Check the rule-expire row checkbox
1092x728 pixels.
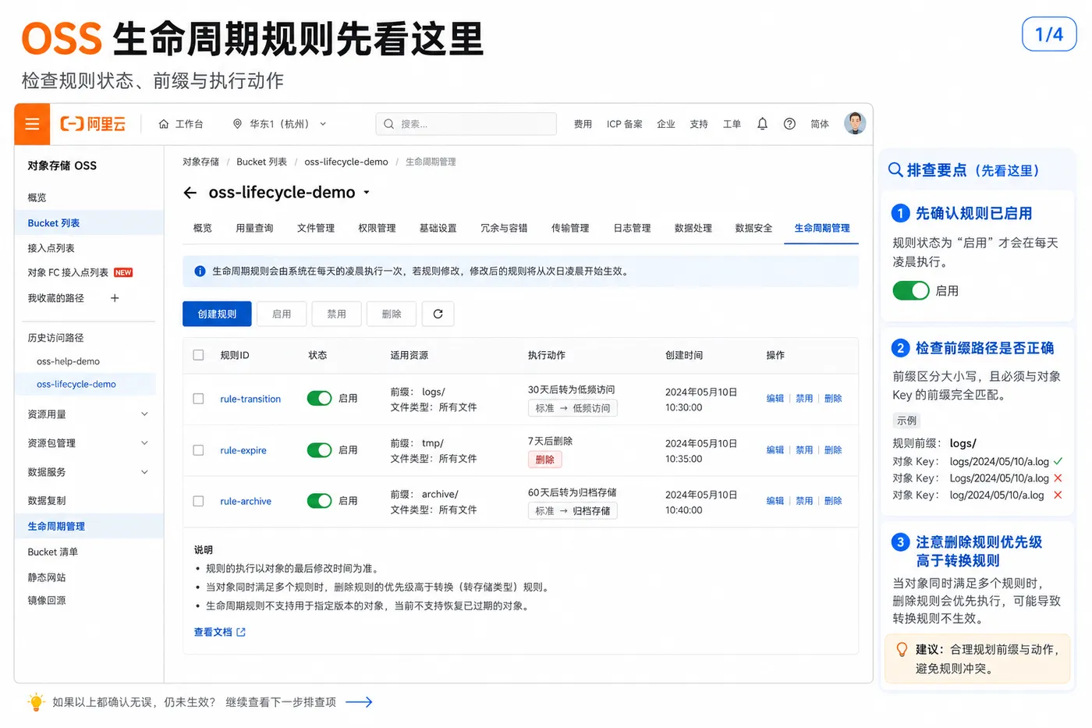click(198, 450)
